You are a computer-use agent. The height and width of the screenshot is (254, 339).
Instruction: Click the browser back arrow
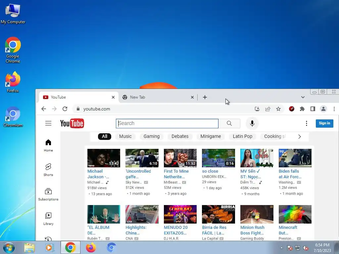44,109
